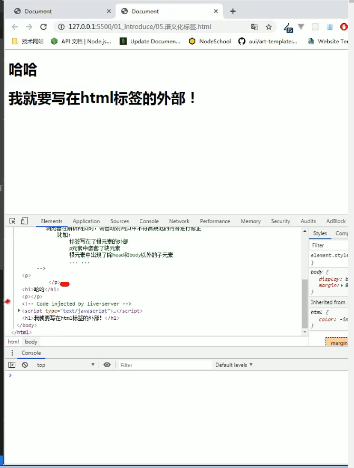Switch to the Application panel

[x=87, y=221]
